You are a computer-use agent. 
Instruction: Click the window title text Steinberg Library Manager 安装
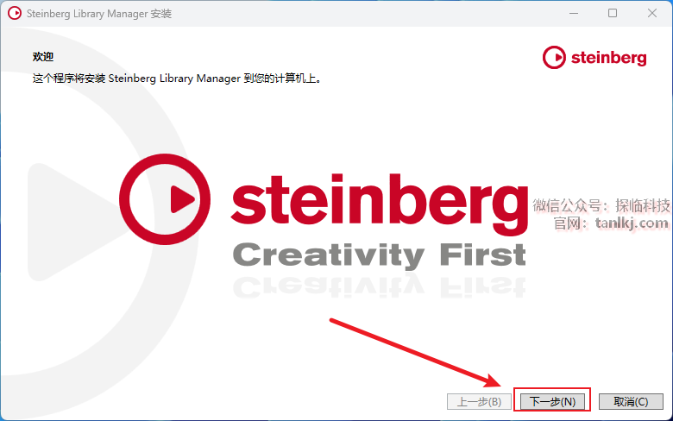pos(99,14)
